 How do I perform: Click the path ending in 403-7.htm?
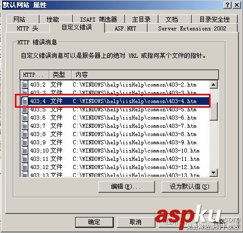[134, 126]
